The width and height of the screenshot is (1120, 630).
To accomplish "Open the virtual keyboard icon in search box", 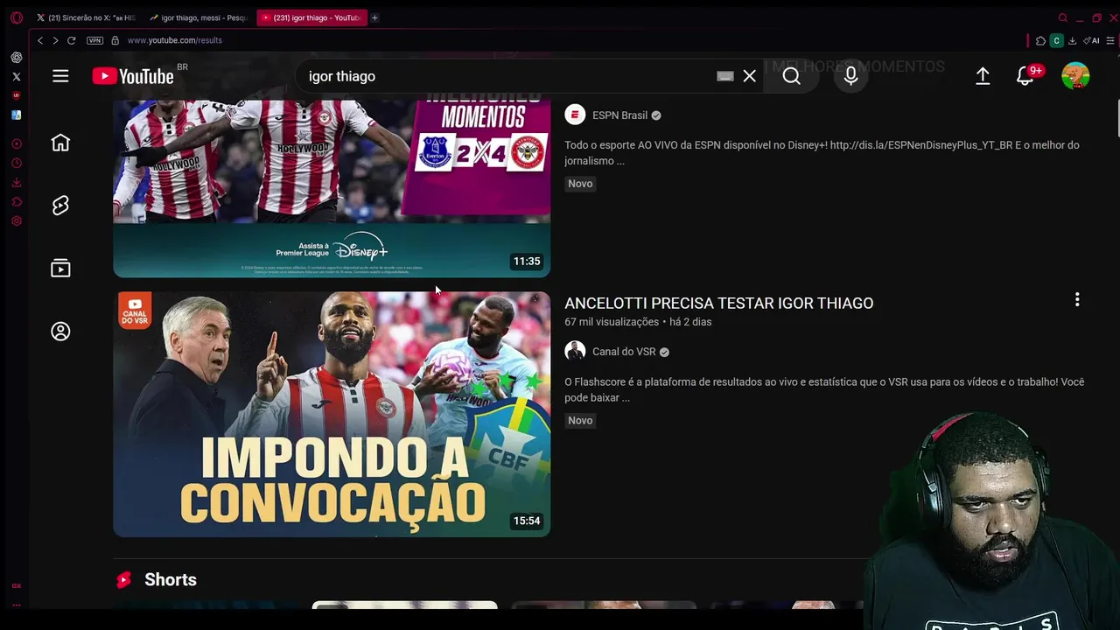I will (724, 76).
